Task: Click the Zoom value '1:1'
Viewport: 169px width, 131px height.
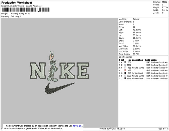Action: coord(163,13)
